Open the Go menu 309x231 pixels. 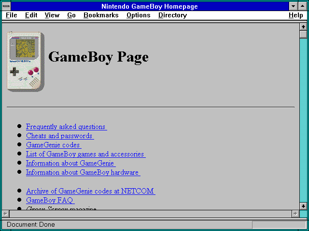[x=71, y=15]
